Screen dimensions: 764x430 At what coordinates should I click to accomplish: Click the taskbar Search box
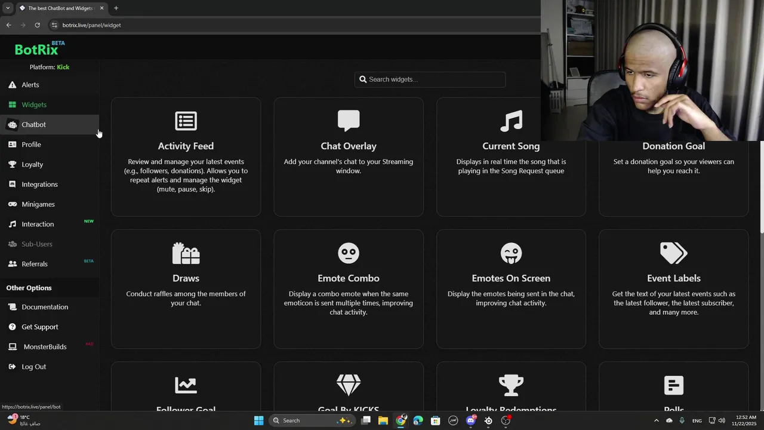coord(312,420)
